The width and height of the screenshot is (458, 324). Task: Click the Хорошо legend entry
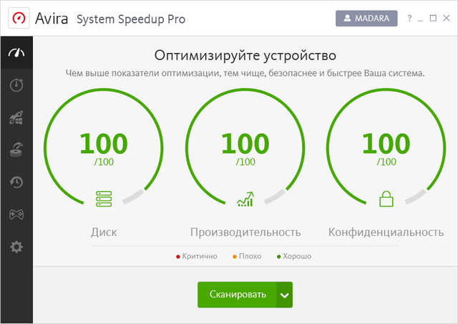tap(294, 257)
